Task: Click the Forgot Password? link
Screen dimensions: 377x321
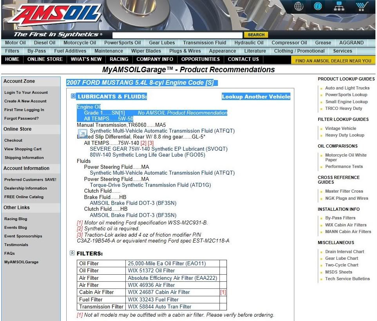Action: coord(22,119)
